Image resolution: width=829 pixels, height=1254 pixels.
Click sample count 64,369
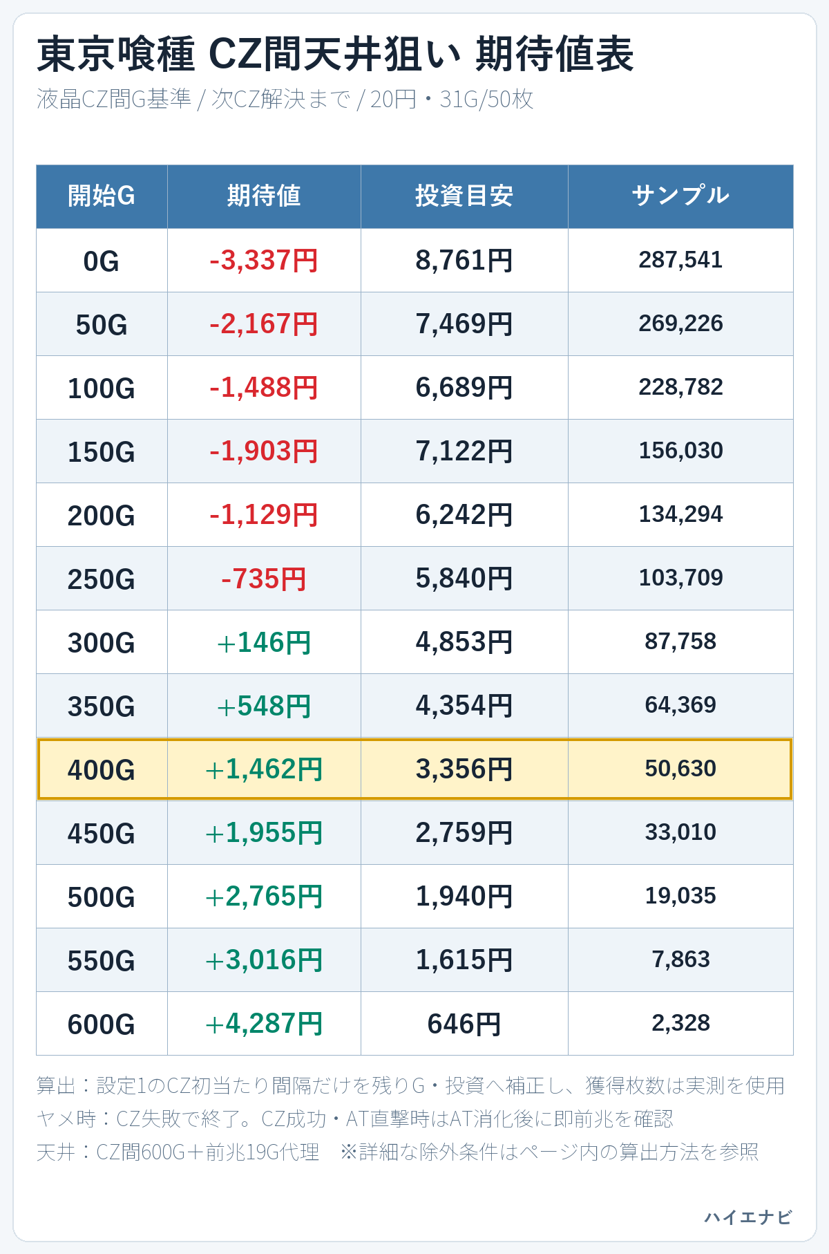click(680, 705)
